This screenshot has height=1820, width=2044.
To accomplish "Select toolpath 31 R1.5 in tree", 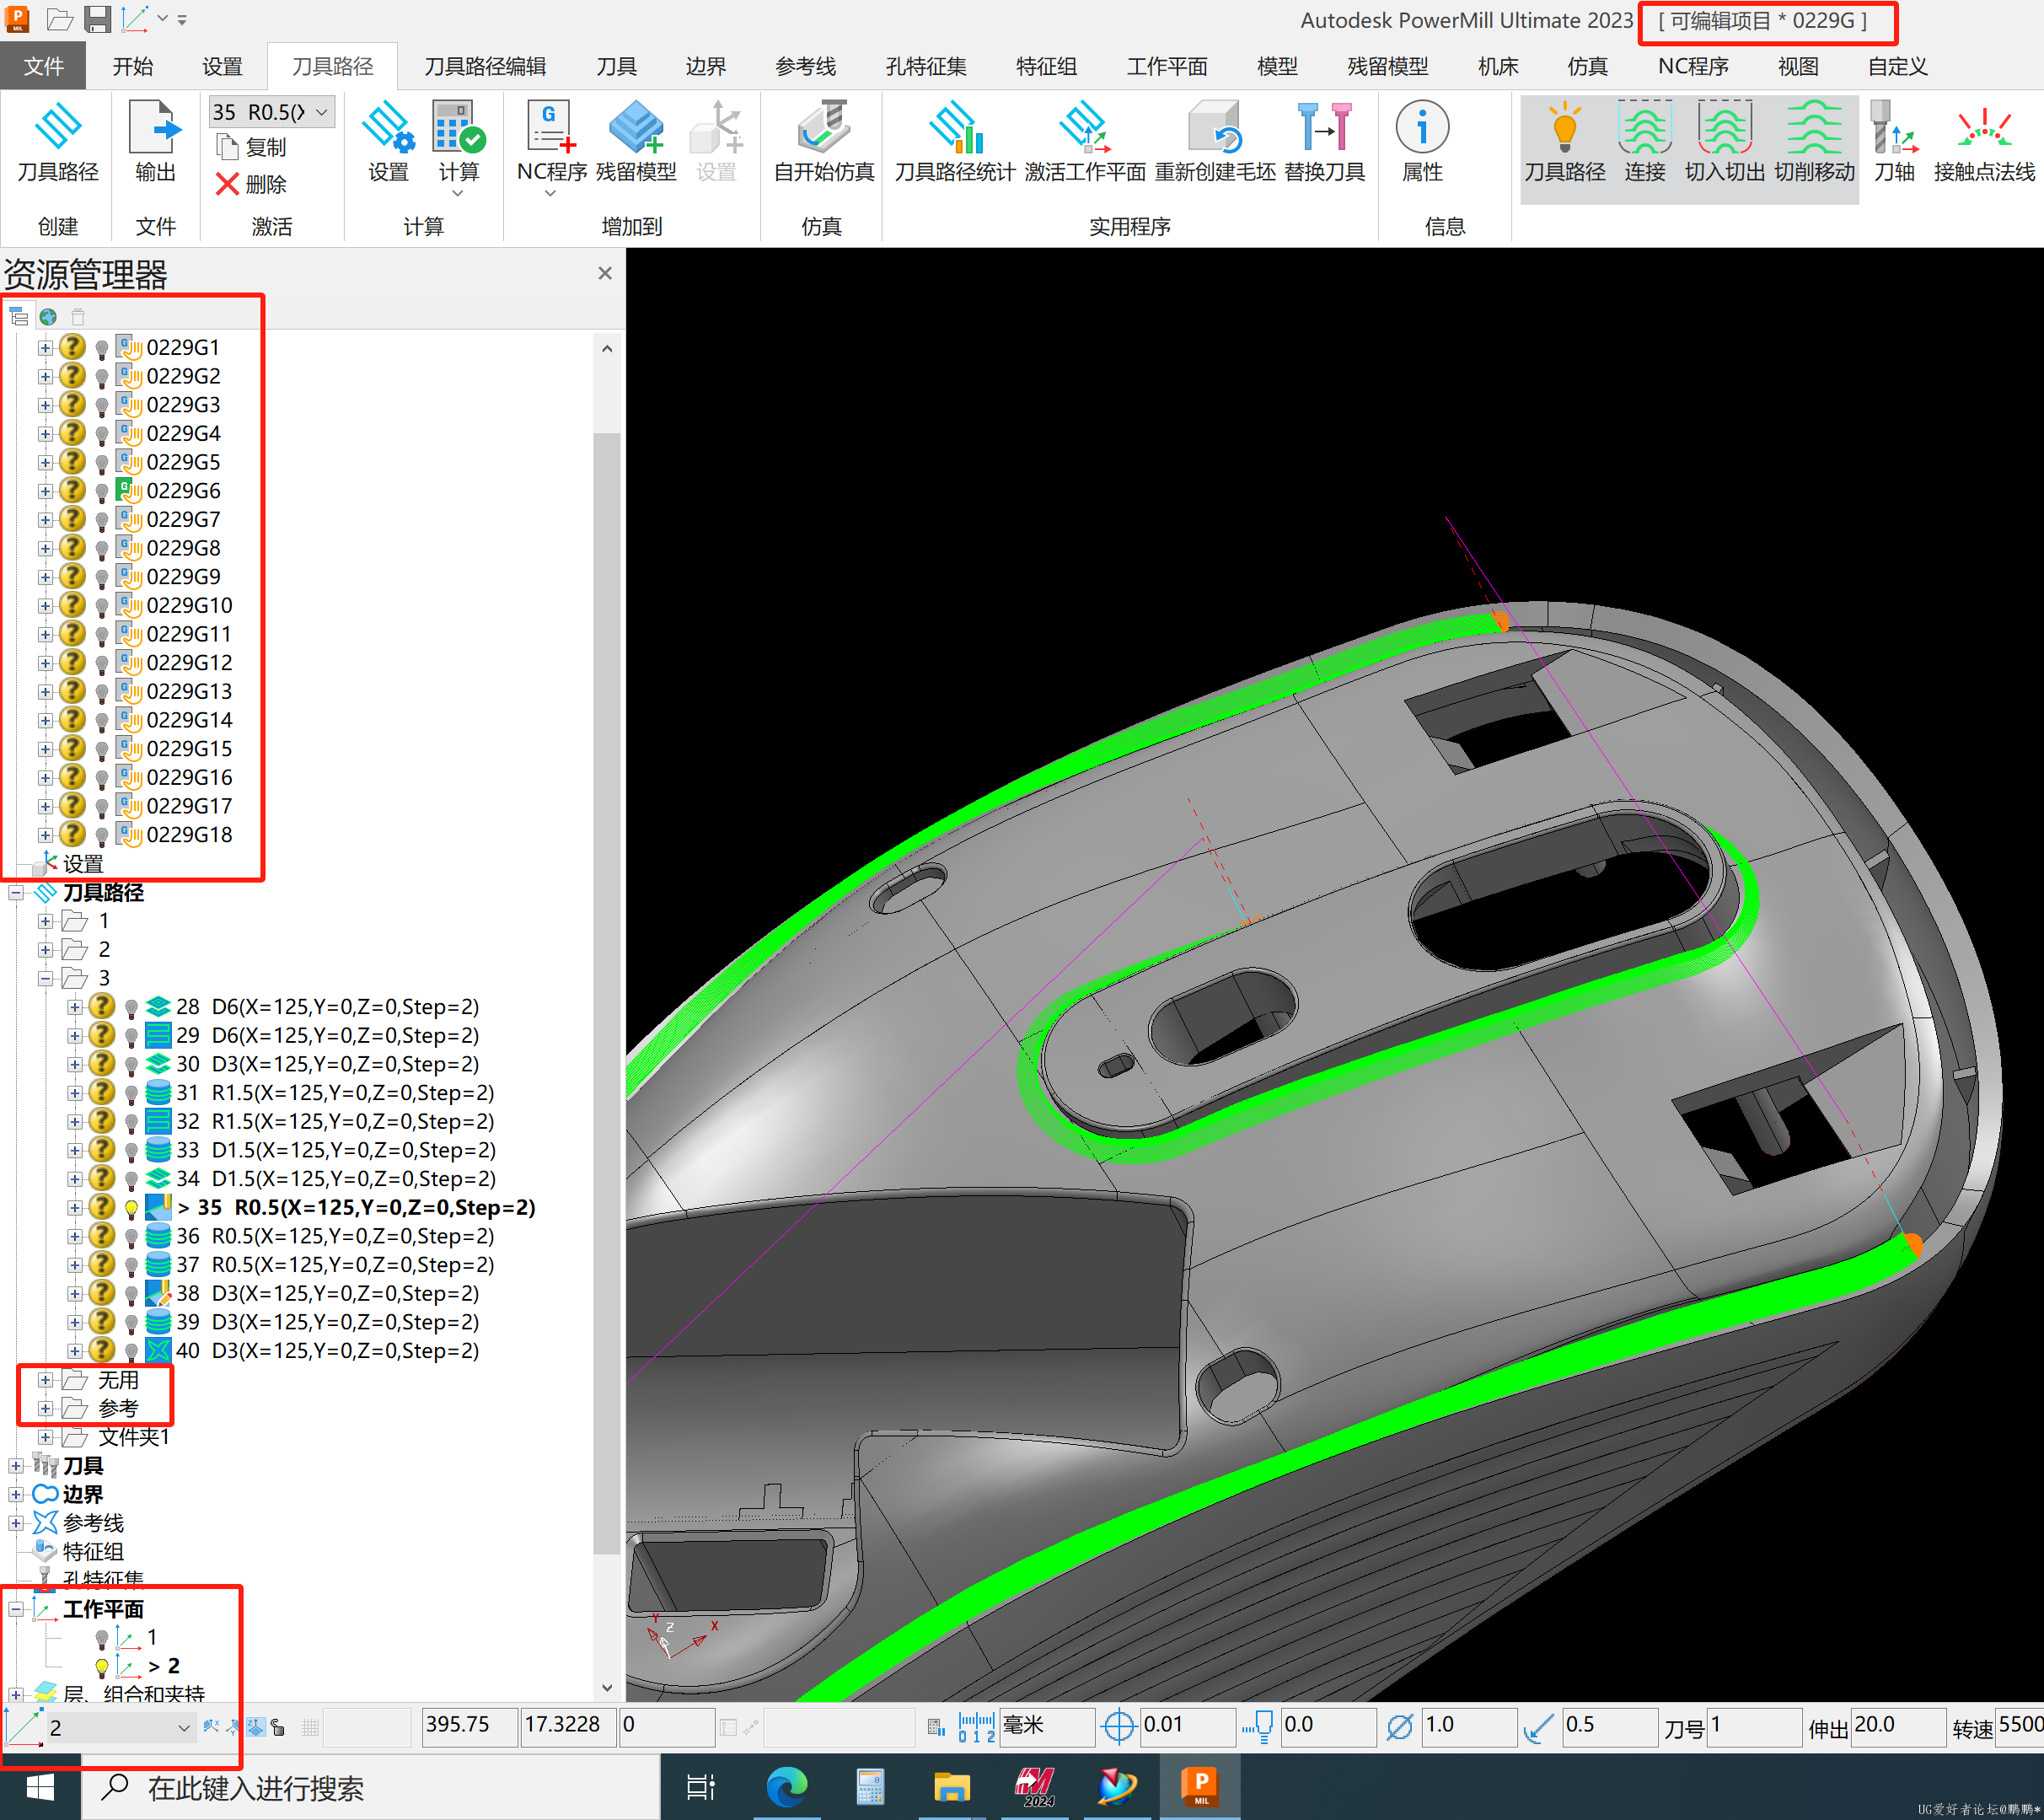I will (335, 1093).
